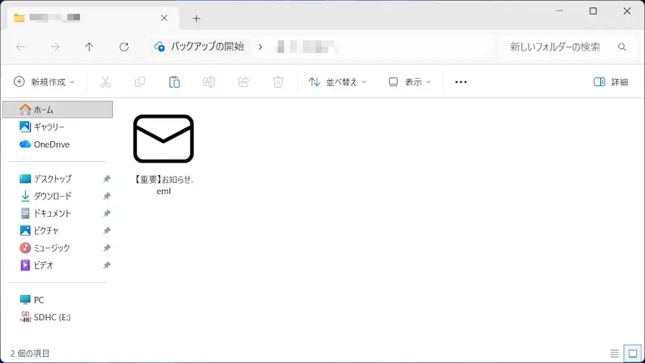
Task: Refresh the folder view
Action: pyautogui.click(x=123, y=47)
